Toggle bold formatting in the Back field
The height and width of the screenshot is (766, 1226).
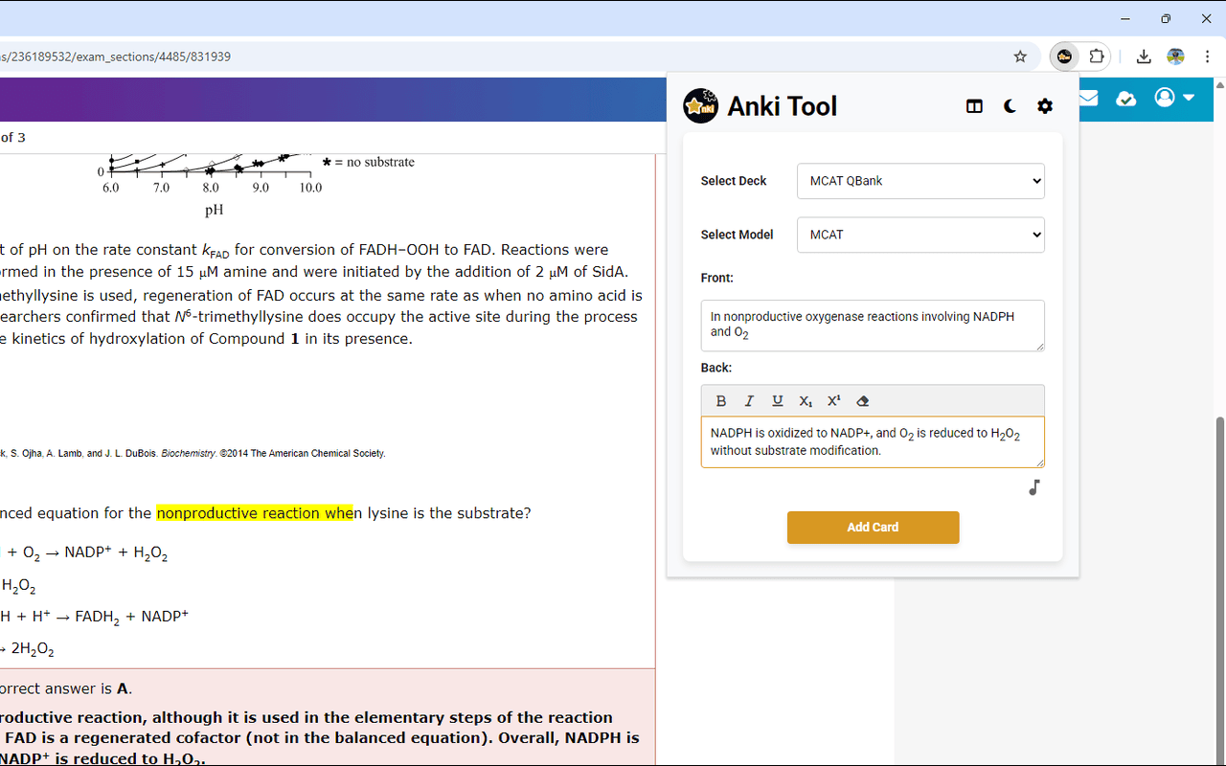coord(721,401)
